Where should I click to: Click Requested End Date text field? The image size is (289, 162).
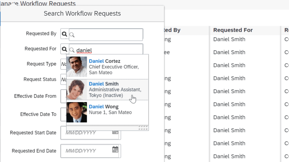87,151
